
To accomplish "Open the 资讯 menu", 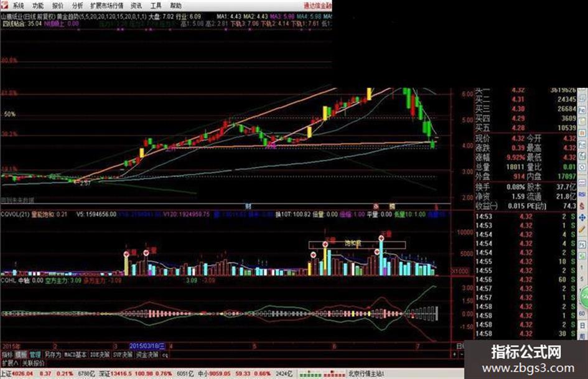I will click(x=136, y=6).
